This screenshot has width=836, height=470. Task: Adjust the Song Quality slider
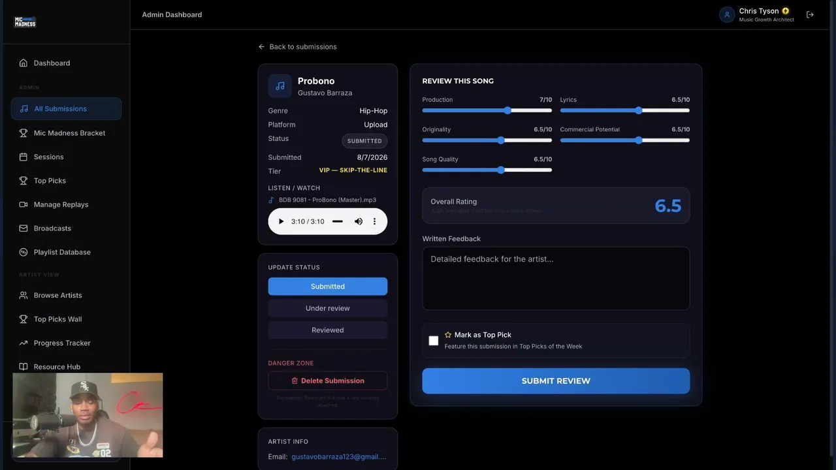pyautogui.click(x=487, y=170)
